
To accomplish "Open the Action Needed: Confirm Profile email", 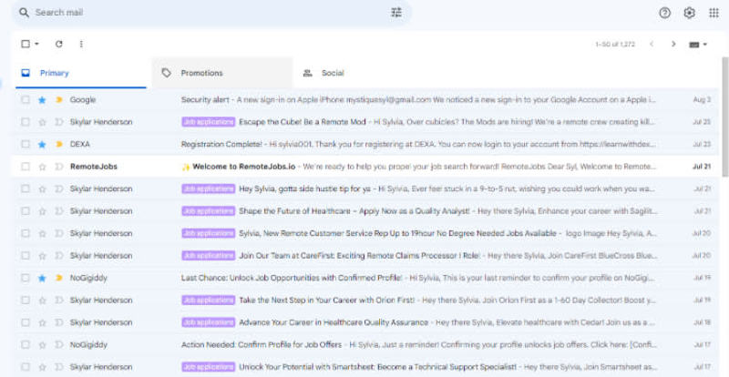I will point(364,345).
